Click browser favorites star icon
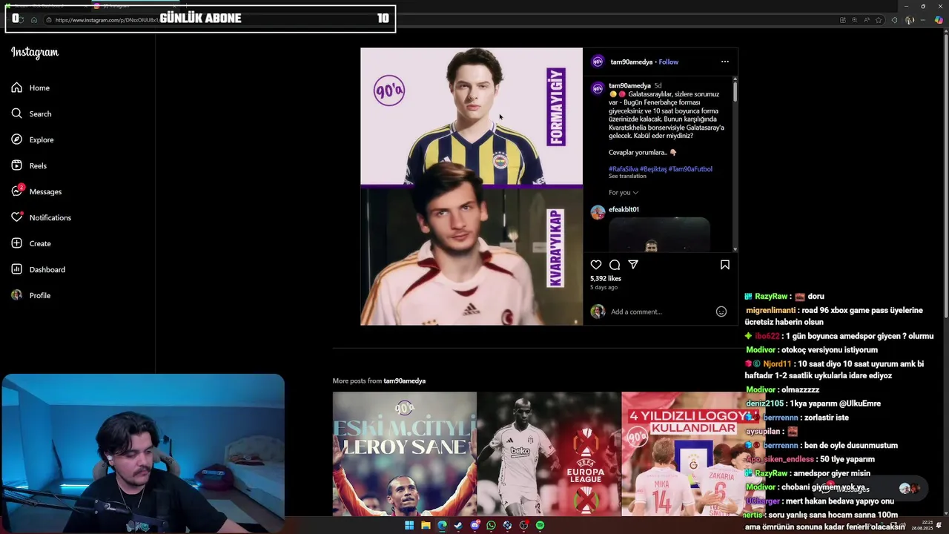The width and height of the screenshot is (949, 534). tap(879, 20)
